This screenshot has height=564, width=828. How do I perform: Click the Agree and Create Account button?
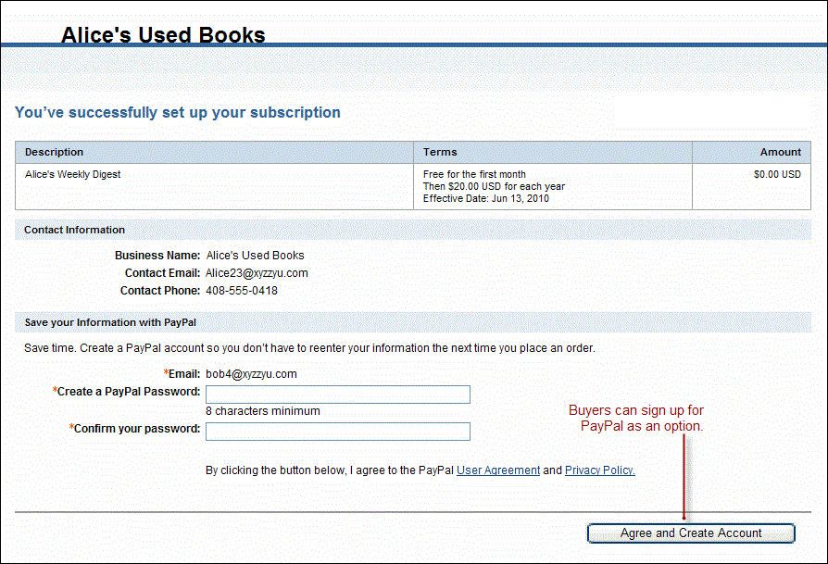[691, 533]
